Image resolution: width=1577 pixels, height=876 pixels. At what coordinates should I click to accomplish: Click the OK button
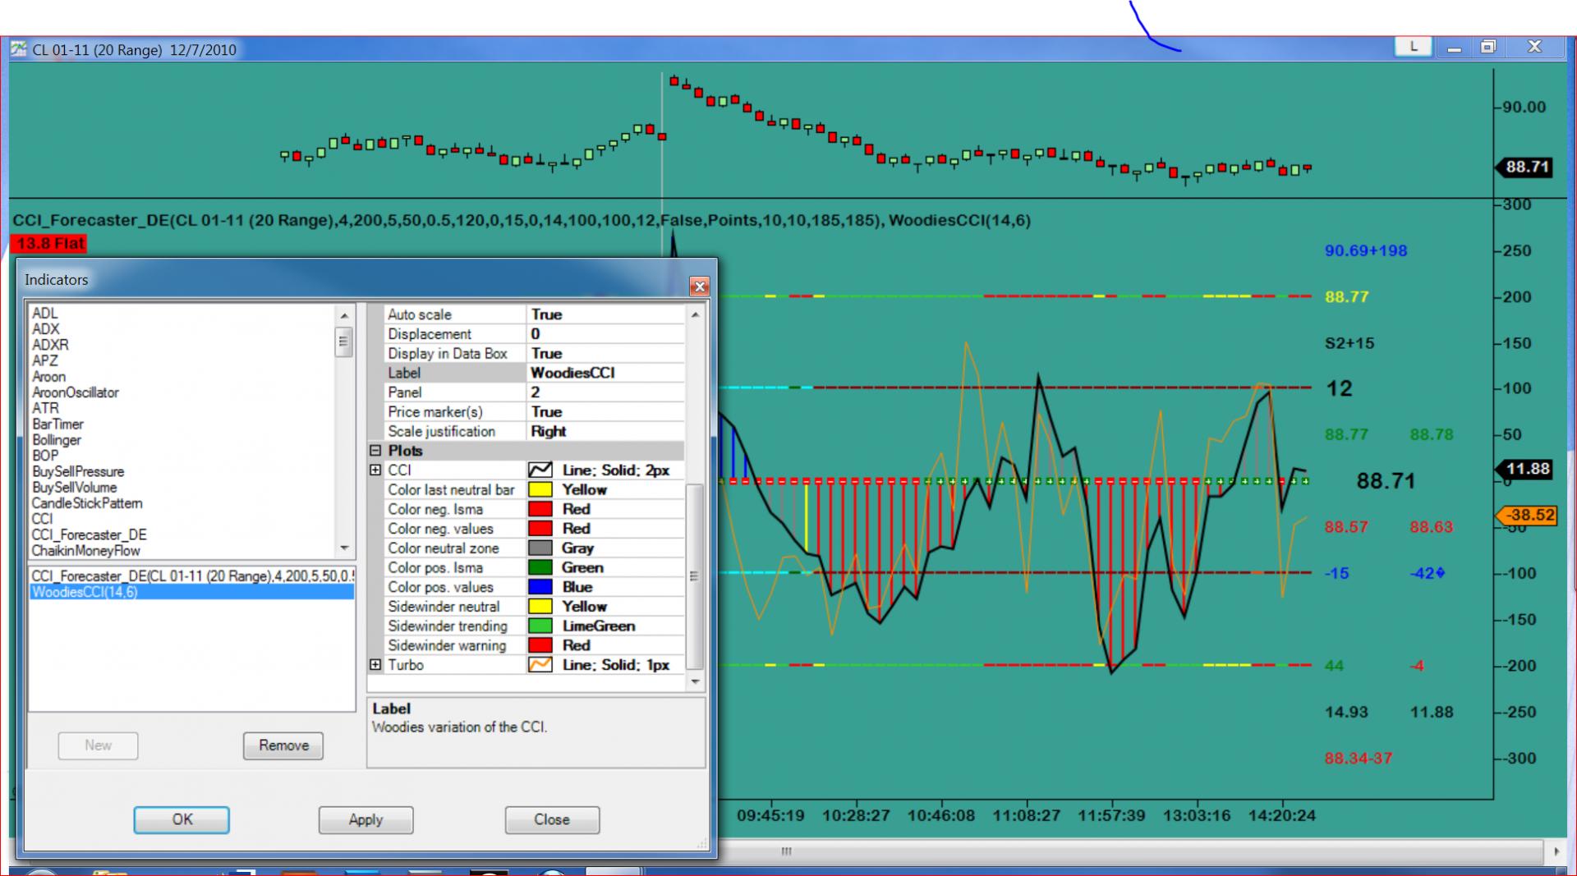[x=182, y=819]
